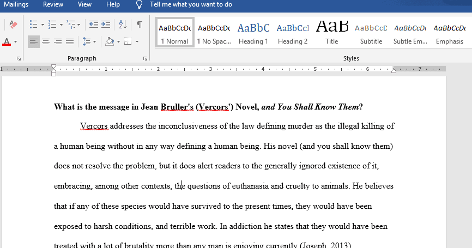
Task: Expand the Multilevel List dropdown arrow
Action: pos(79,25)
